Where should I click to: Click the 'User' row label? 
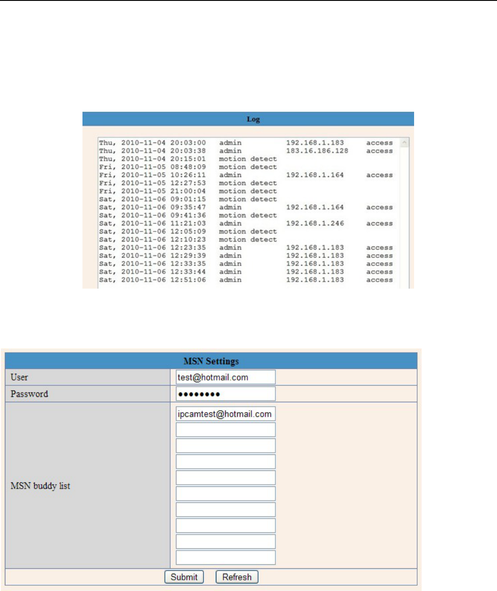pos(19,377)
